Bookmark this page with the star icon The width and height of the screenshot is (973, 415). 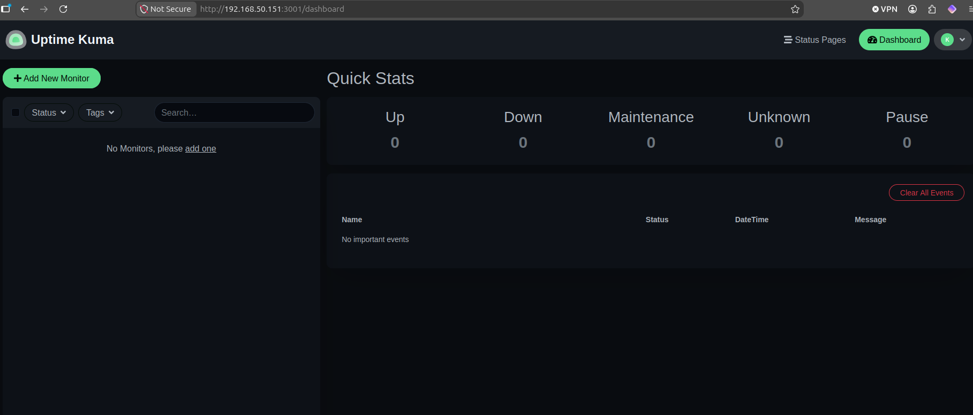click(x=795, y=9)
